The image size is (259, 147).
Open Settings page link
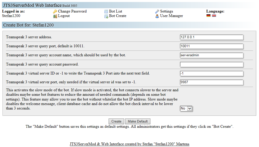166,11
